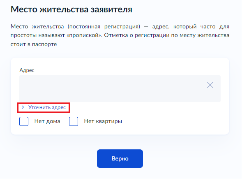Click the word адрес in the description's first line
The width and height of the screenshot is (242, 179).
tap(161, 27)
